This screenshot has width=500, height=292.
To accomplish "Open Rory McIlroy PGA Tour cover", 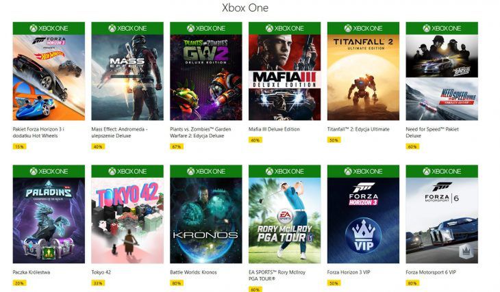I will pos(285,220).
